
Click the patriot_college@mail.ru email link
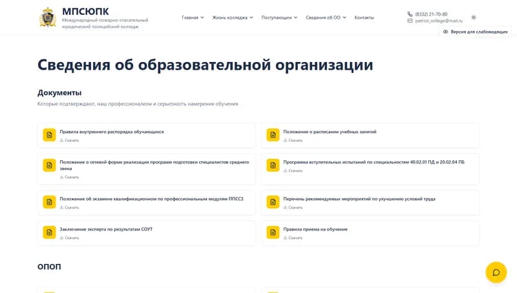point(439,21)
